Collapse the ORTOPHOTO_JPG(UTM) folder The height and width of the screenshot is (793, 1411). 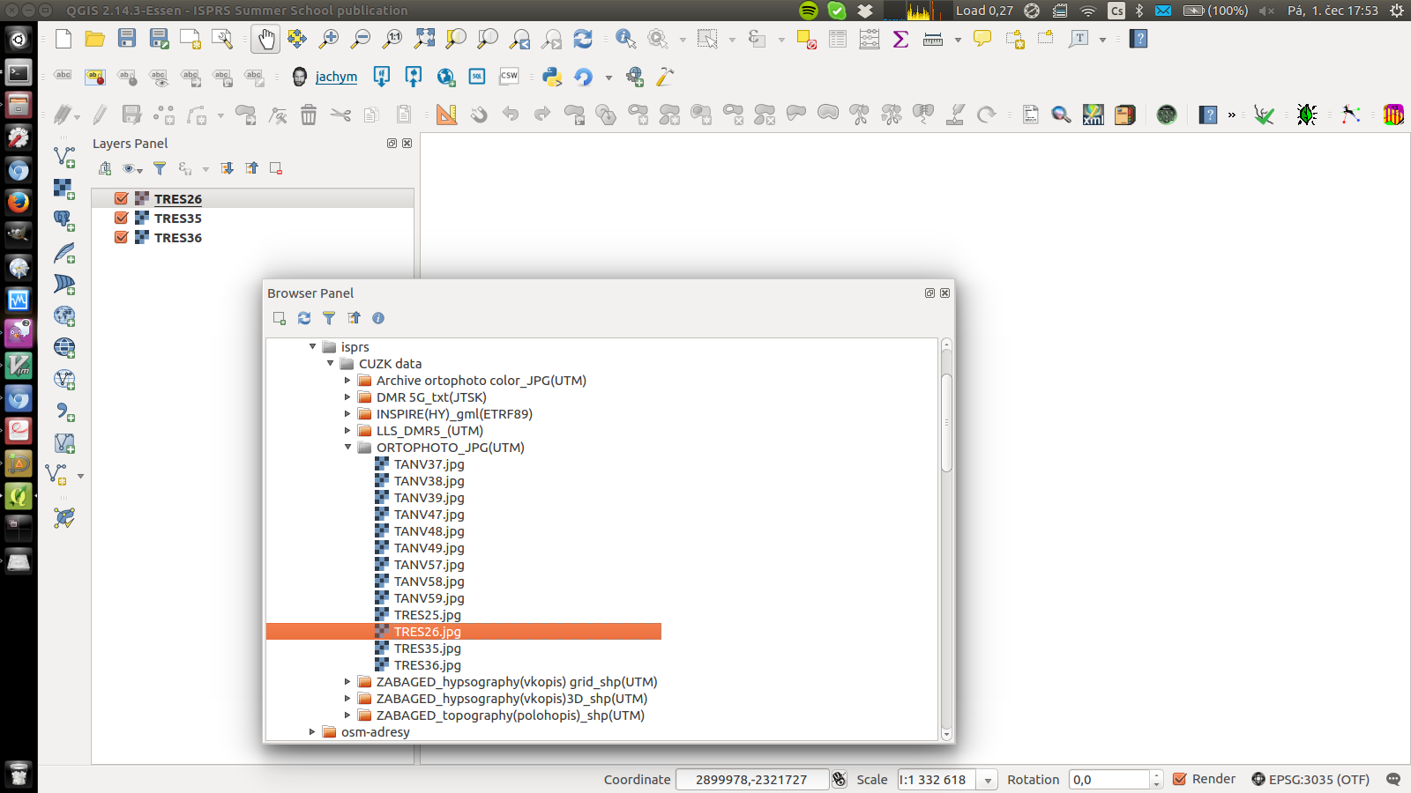click(347, 448)
